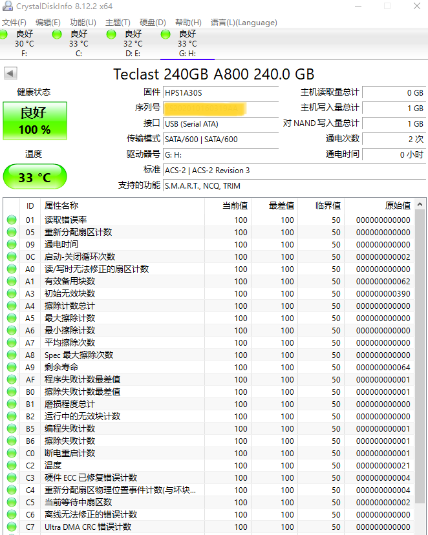This screenshot has height=535, width=428.
Task: Click status icon for 09 通电时间 row
Action: [x=12, y=245]
